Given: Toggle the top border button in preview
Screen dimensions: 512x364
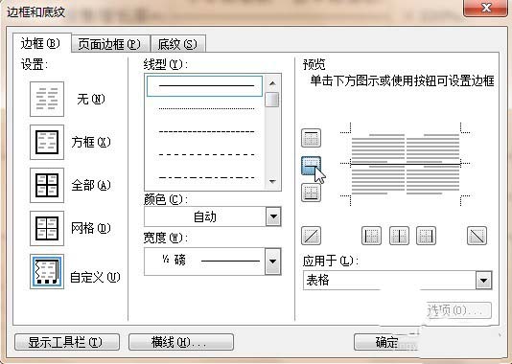Looking at the screenshot, I should 311,138.
